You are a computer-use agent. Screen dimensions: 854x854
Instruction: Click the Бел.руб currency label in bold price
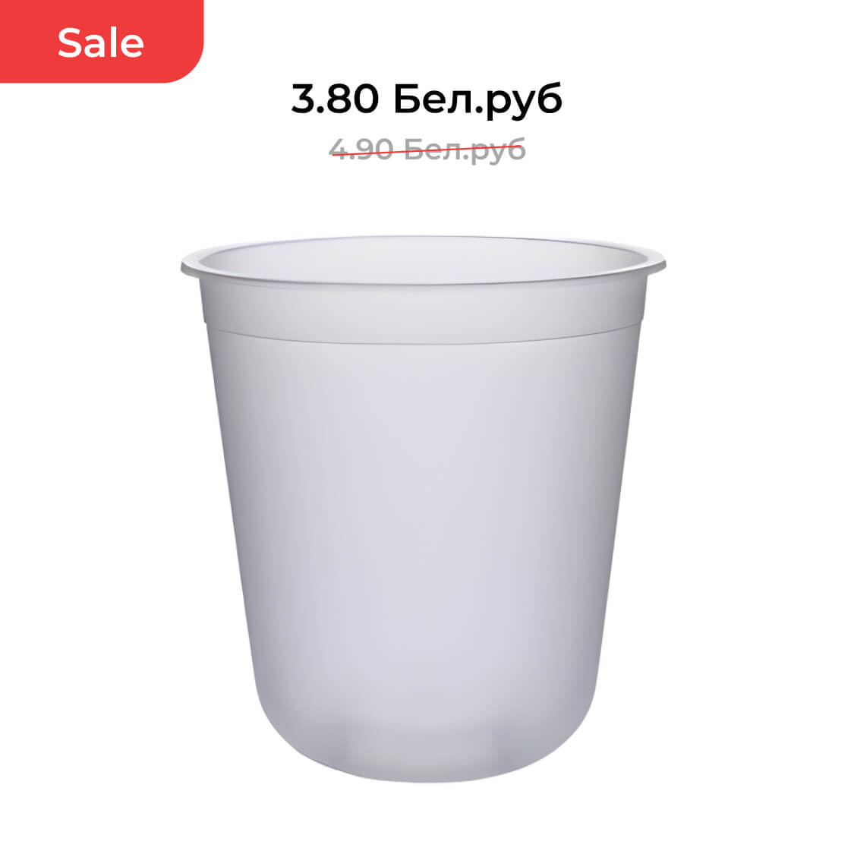[477, 100]
